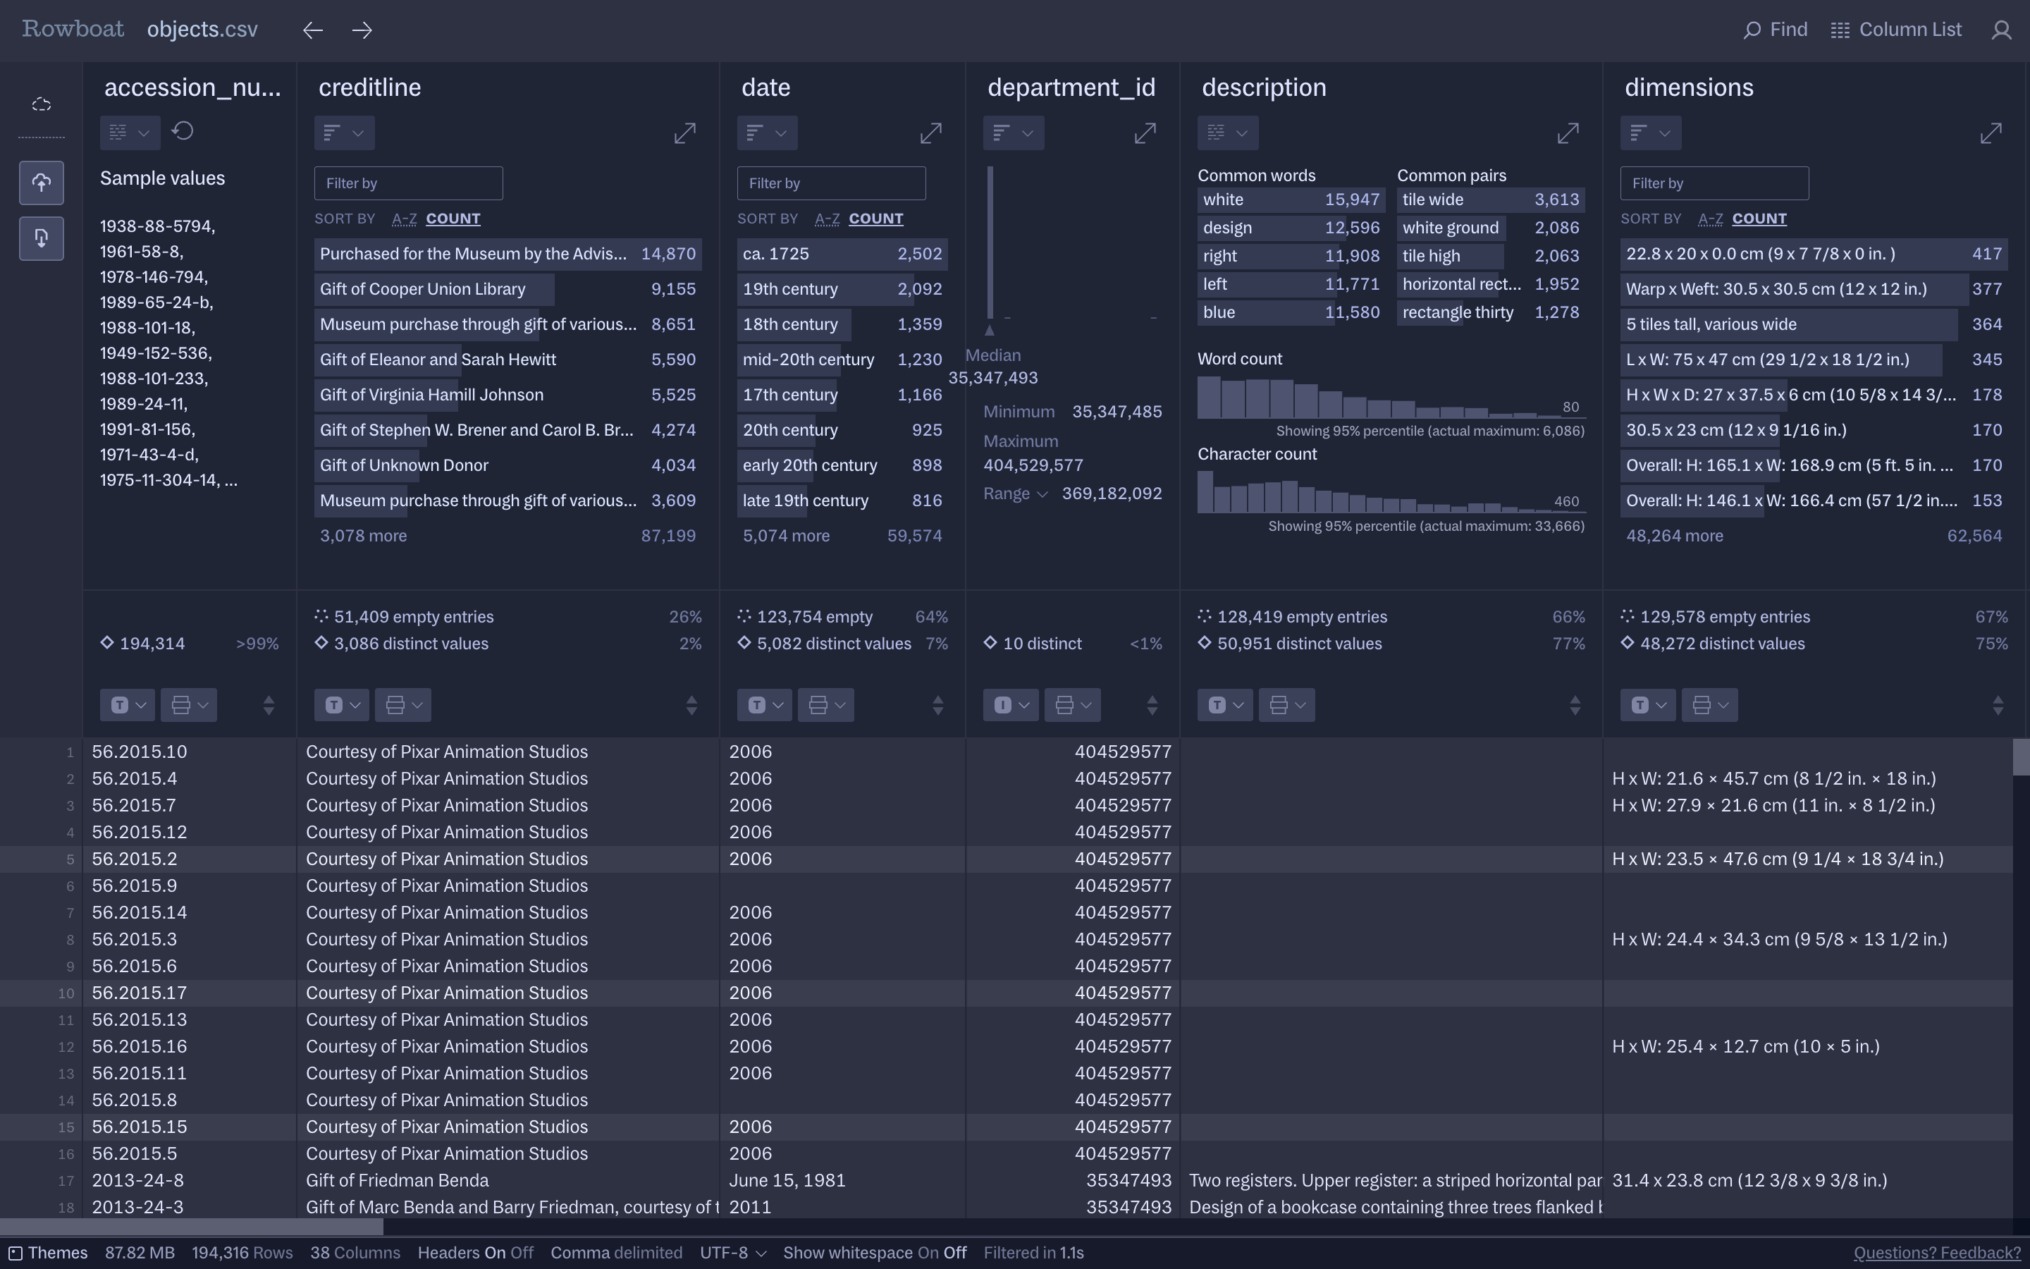The height and width of the screenshot is (1269, 2030).
Task: Open UTF-8 encoding dropdown
Action: point(733,1252)
